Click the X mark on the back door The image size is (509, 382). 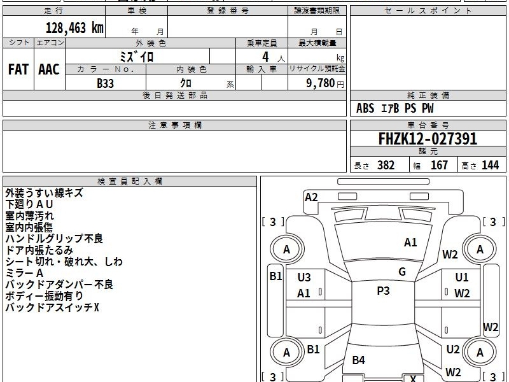(413, 378)
